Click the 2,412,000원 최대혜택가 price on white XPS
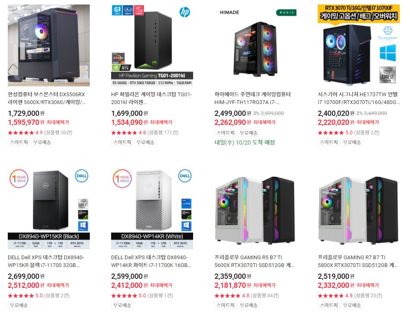This screenshot has height=319, width=410. click(x=142, y=285)
